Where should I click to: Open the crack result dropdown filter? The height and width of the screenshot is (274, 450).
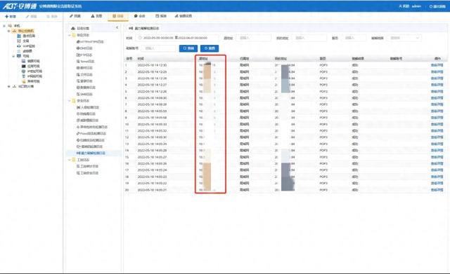404,38
